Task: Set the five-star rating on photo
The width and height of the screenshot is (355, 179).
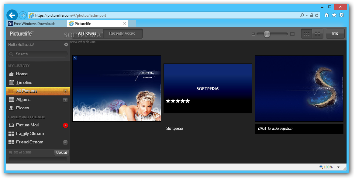Action: click(x=178, y=101)
